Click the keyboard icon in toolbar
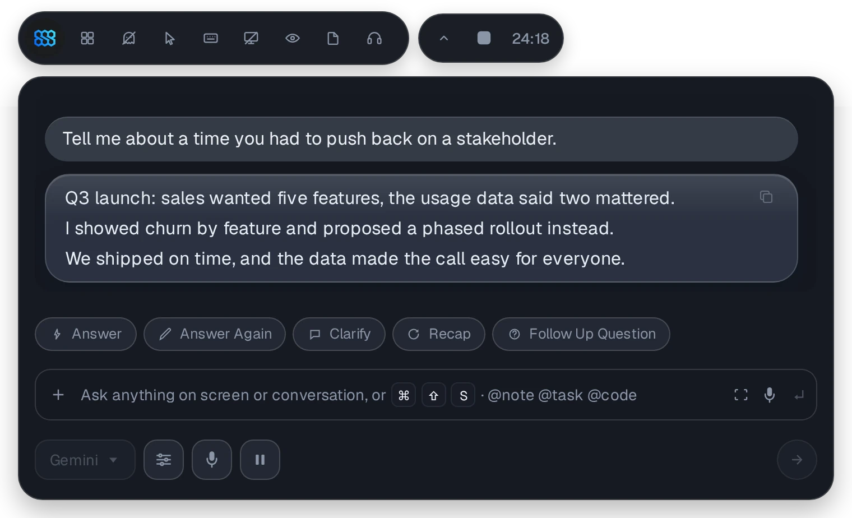 [x=211, y=38]
